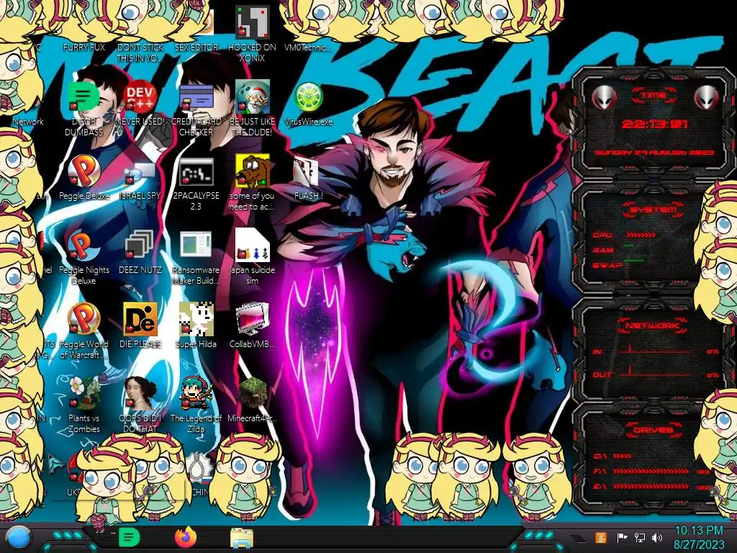Click the green Spotify-style icon in the taskbar
Viewport: 737px width, 553px height.
click(x=130, y=537)
